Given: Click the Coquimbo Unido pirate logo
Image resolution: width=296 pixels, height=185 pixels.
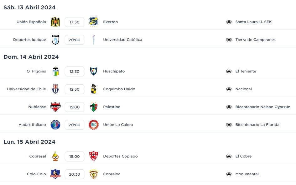Looking at the screenshot, I should pos(94,89).
